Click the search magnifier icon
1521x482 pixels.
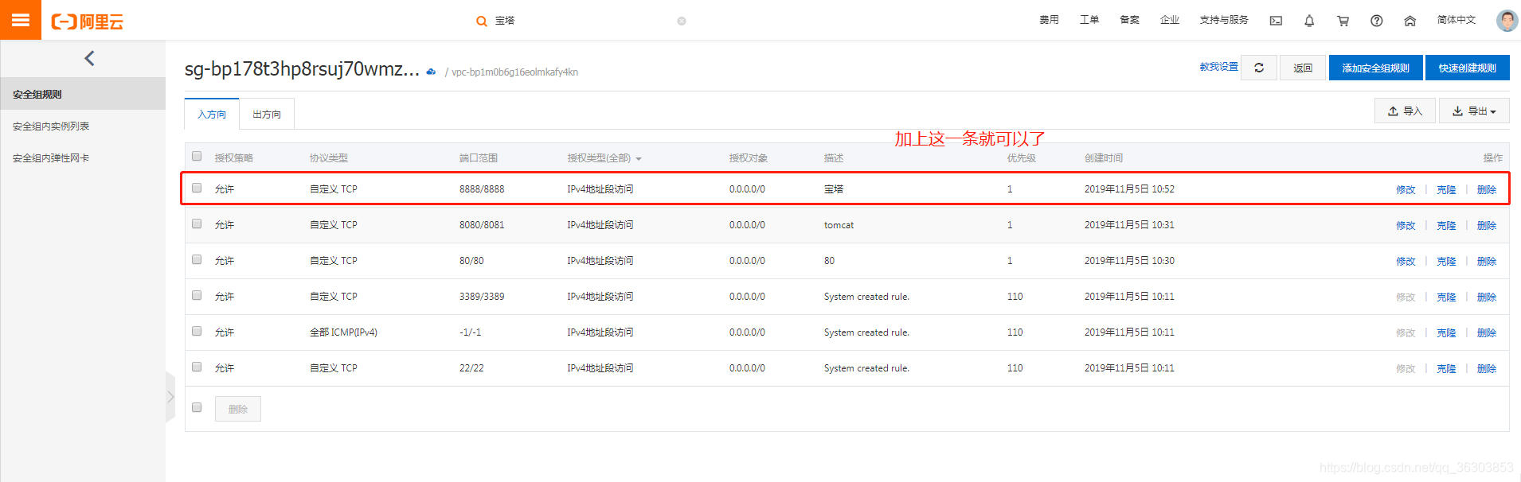pos(481,21)
